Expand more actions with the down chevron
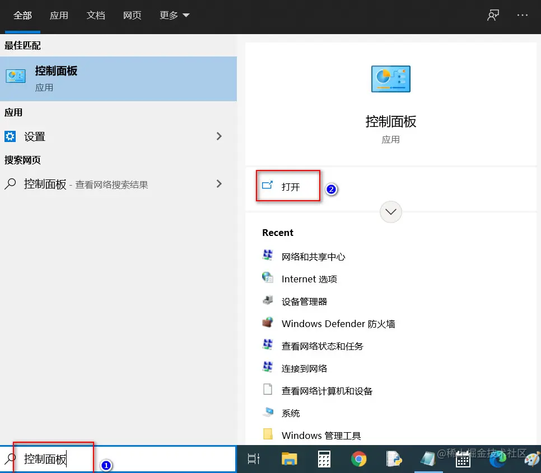 click(390, 212)
